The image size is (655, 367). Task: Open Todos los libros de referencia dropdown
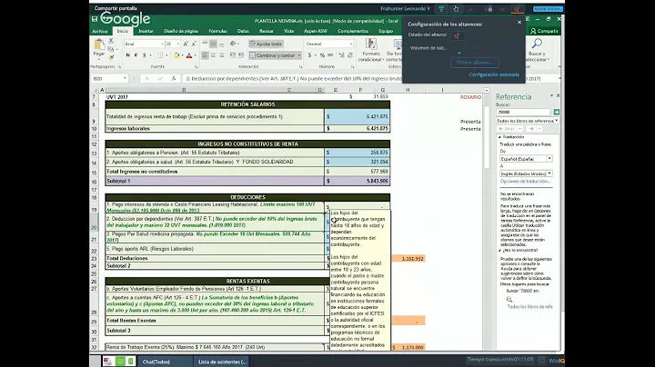point(557,121)
